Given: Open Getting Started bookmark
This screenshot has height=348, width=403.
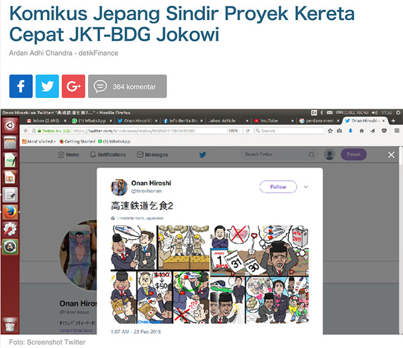Looking at the screenshot, I should point(77,141).
